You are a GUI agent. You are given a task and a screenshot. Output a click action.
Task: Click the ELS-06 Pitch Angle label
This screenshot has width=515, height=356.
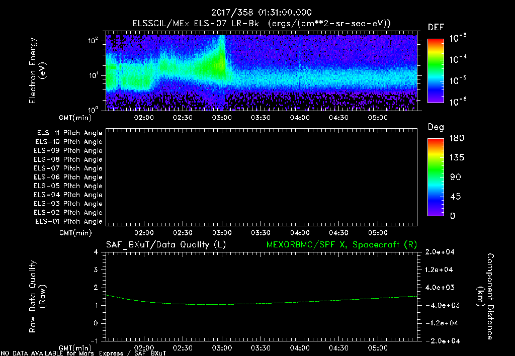[x=68, y=177]
